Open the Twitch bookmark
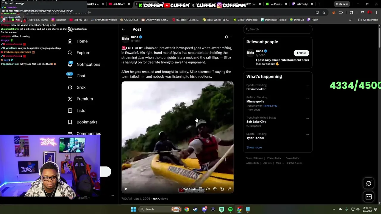 click(313, 20)
